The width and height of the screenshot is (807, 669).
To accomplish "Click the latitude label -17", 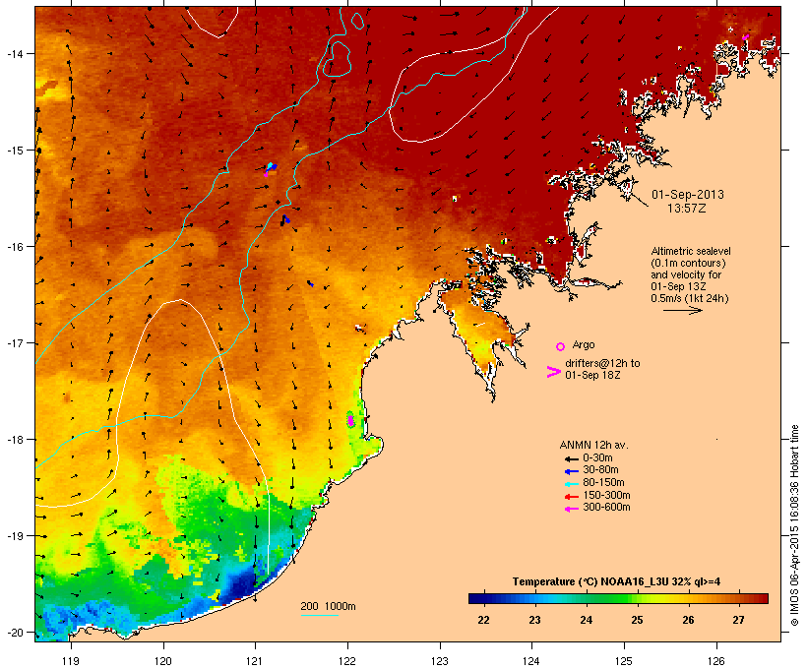I will point(15,343).
